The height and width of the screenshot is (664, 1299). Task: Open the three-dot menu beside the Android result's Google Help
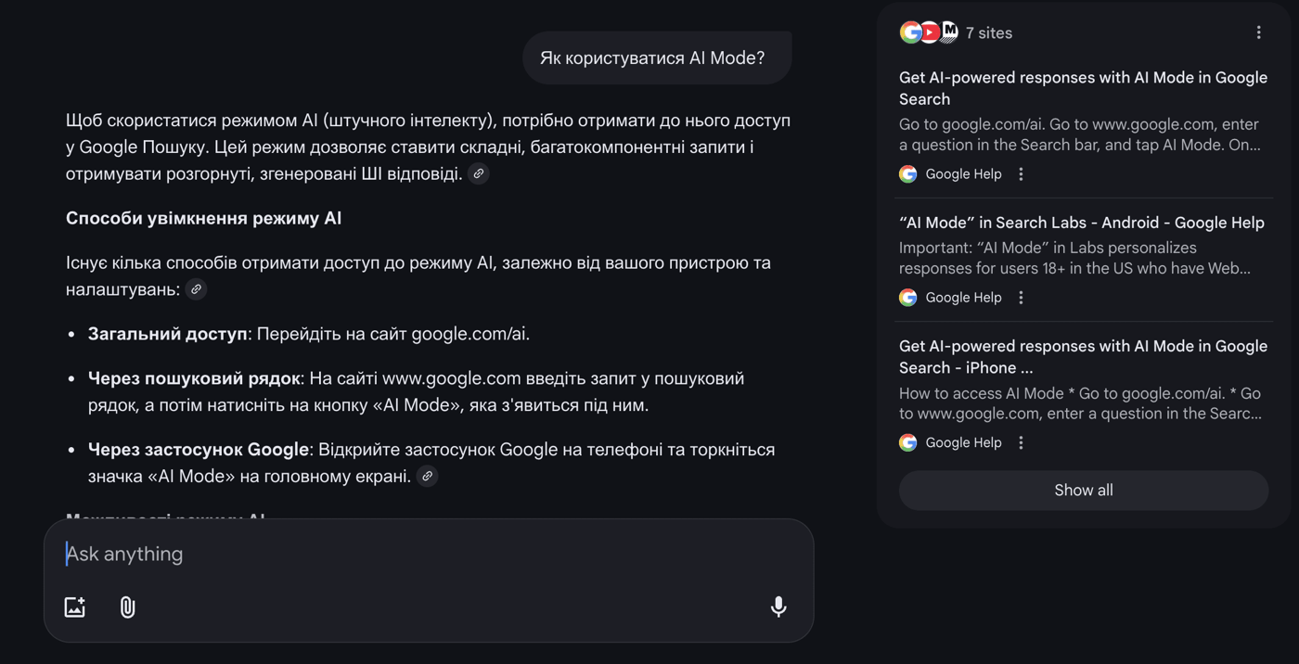1021,297
